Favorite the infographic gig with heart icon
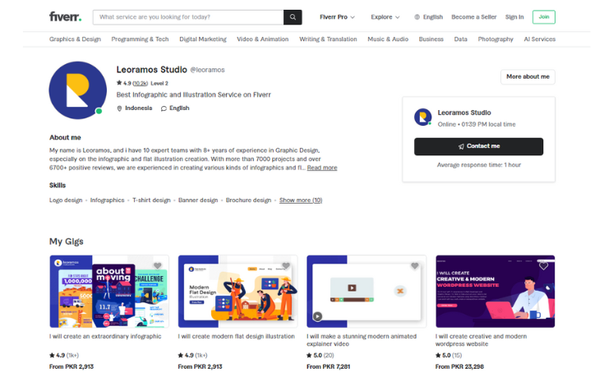The width and height of the screenshot is (613, 382). pyautogui.click(x=157, y=266)
